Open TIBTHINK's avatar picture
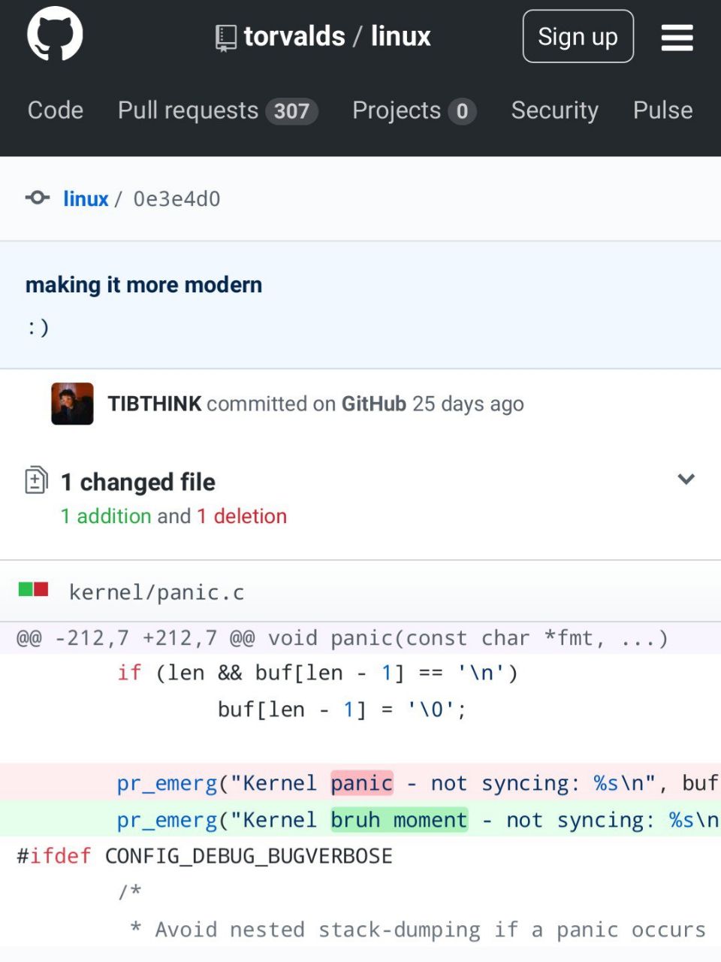The height and width of the screenshot is (962, 721). [x=72, y=404]
